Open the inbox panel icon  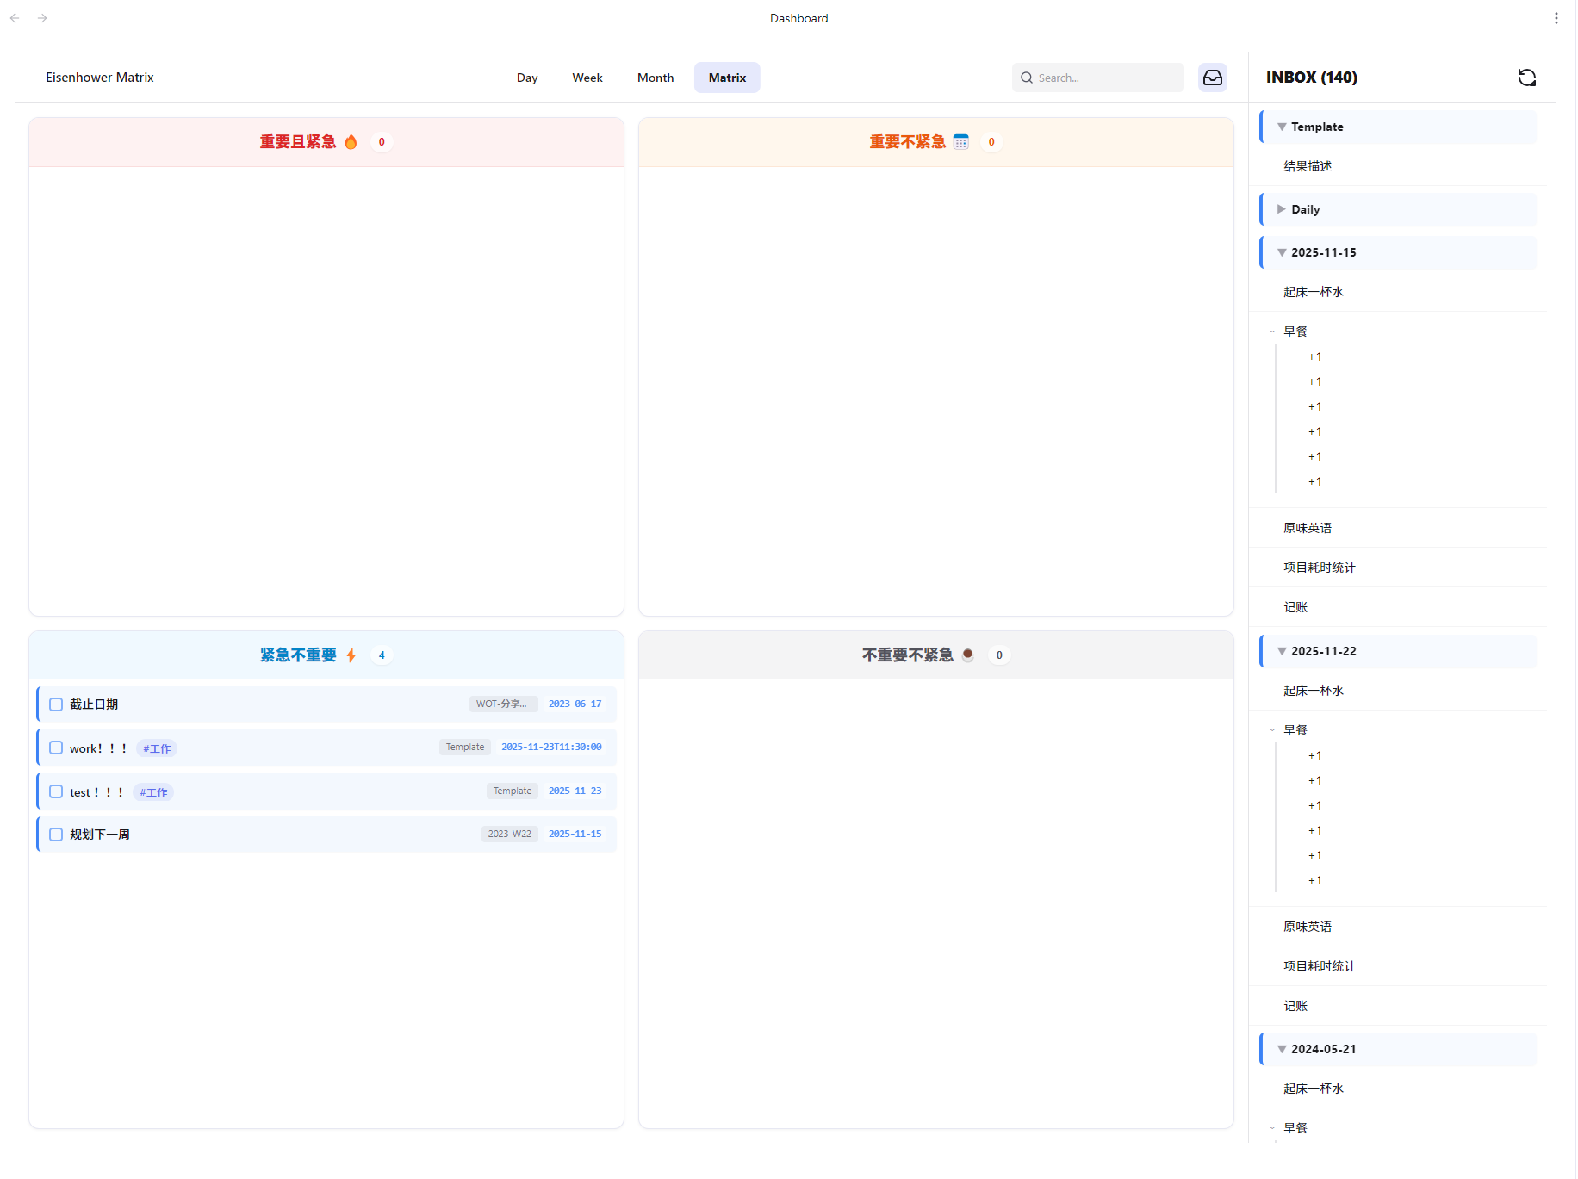click(1213, 78)
